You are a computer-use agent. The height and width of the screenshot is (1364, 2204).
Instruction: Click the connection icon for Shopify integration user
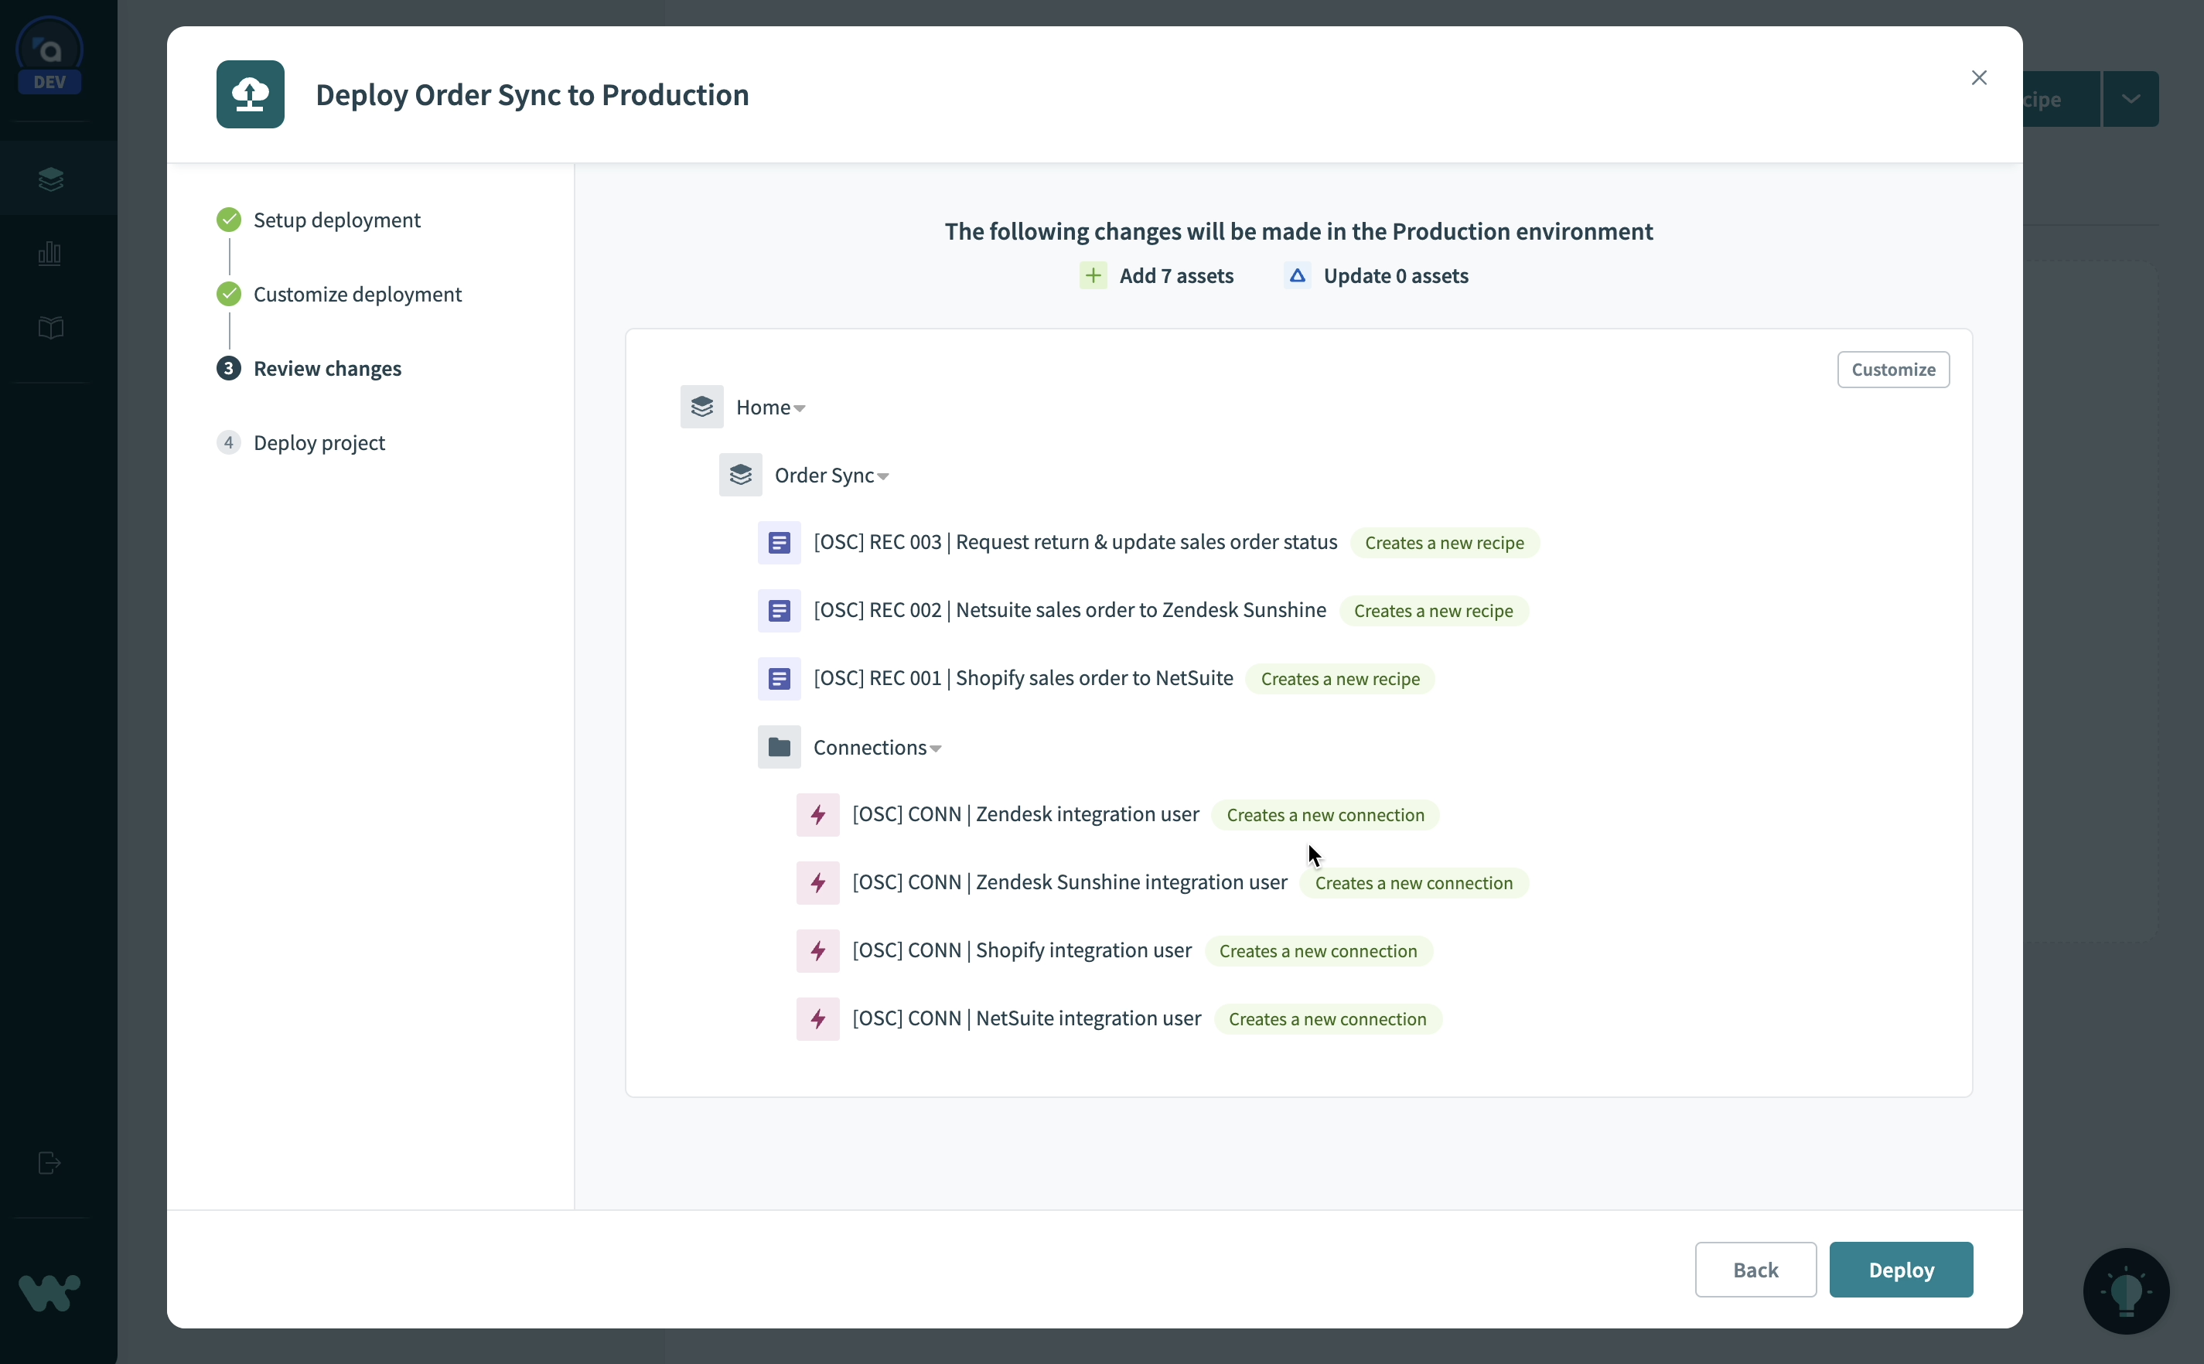pyautogui.click(x=817, y=950)
